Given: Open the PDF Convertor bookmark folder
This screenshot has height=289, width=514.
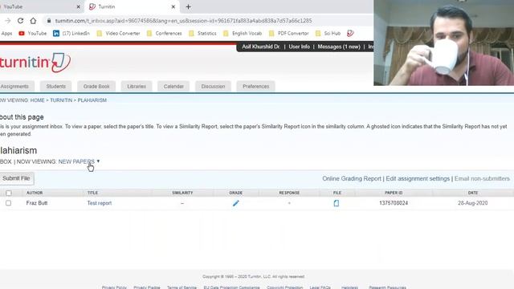Looking at the screenshot, I should [289, 34].
